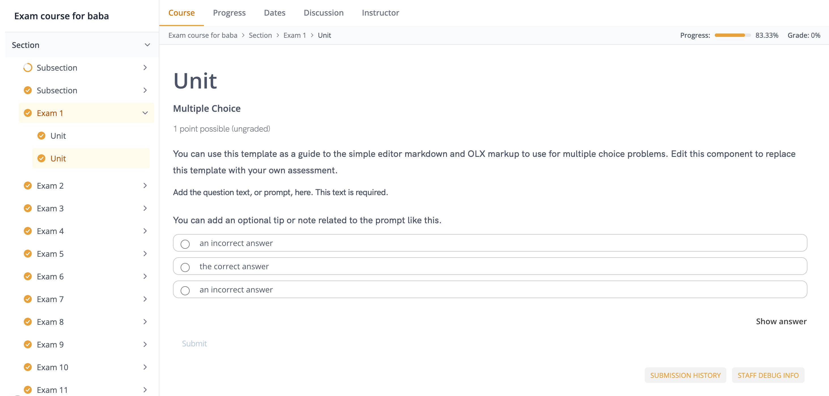Expand the Exam 3 chevron
Image resolution: width=829 pixels, height=396 pixels.
(145, 208)
